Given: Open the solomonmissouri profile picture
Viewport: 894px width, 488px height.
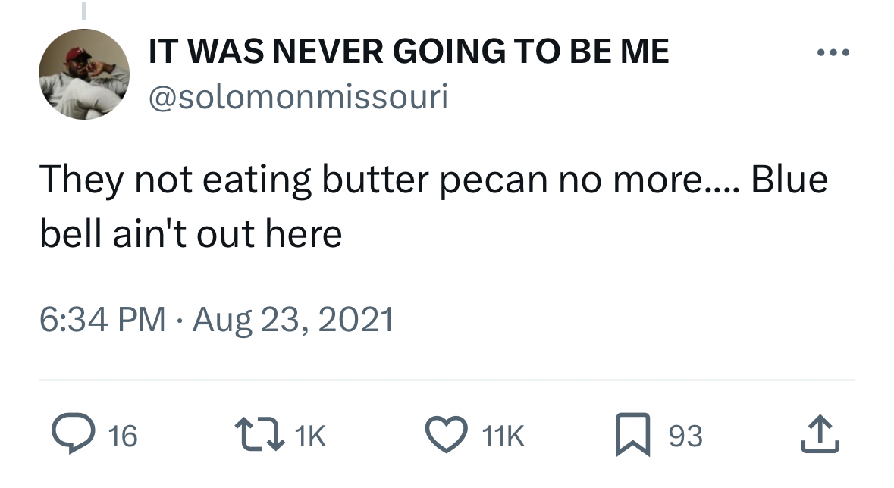Looking at the screenshot, I should (84, 74).
